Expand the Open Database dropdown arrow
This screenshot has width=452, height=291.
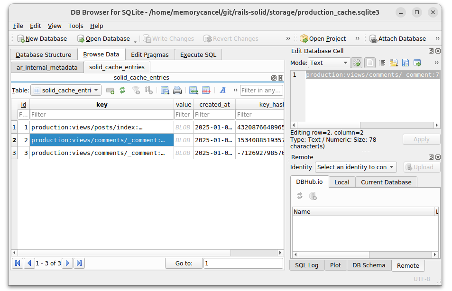pyautogui.click(x=135, y=41)
